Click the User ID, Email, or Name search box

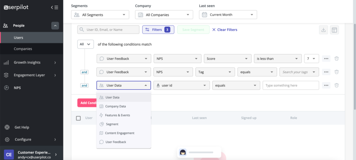(108, 30)
